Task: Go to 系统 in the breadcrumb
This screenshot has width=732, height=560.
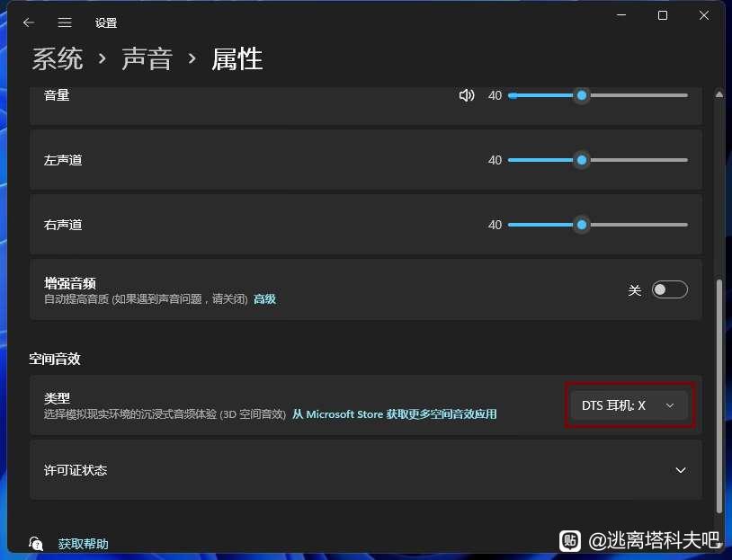Action: [x=58, y=59]
